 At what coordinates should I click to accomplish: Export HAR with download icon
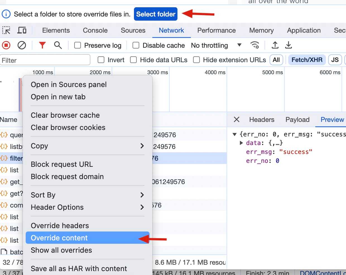tap(289, 45)
